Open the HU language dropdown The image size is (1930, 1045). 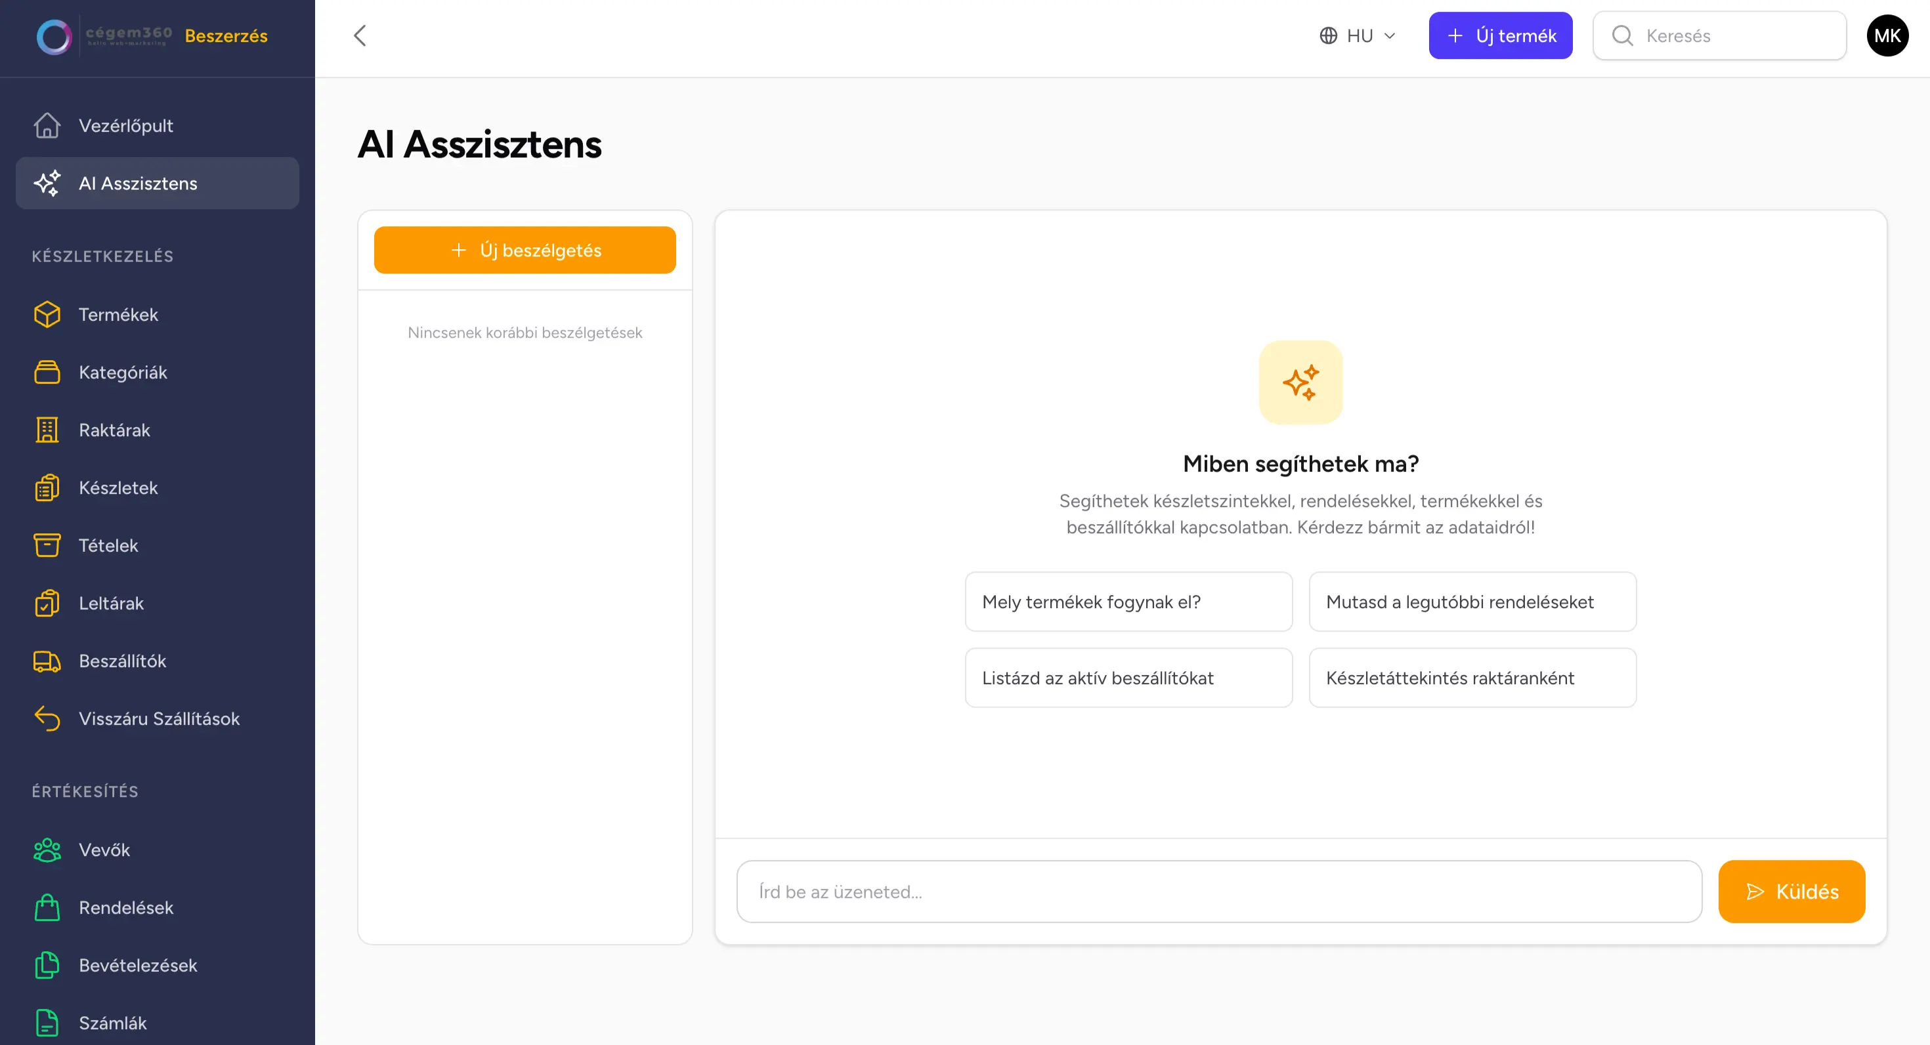pyautogui.click(x=1357, y=36)
